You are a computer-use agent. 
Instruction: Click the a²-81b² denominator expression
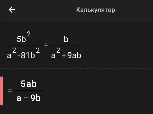[x=23, y=53]
